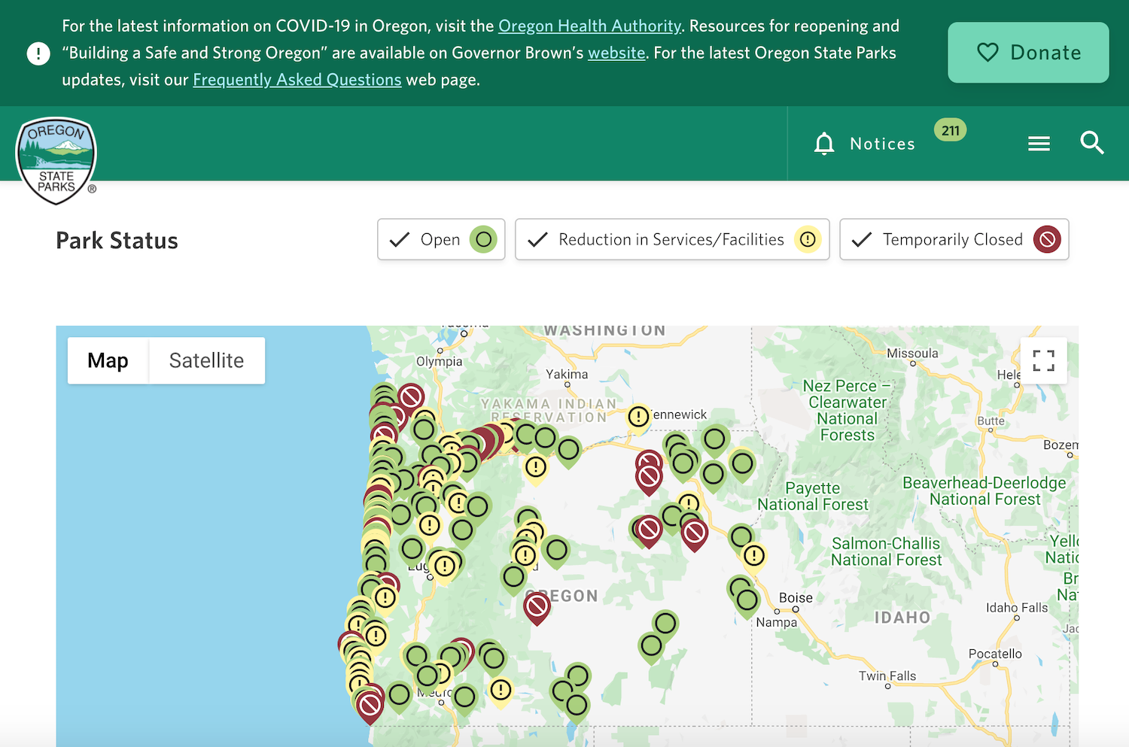Screen dimensions: 1129x747
Task: Click the Notices bell icon
Action: coord(824,144)
